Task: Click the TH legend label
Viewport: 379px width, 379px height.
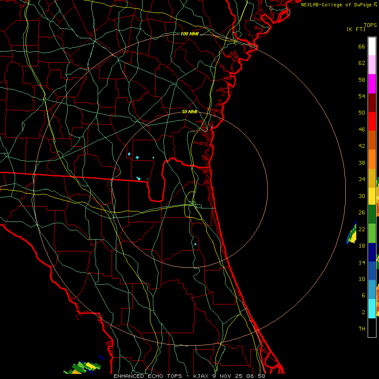Action: click(x=362, y=329)
